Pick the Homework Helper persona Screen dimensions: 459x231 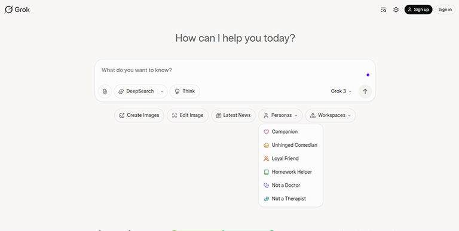pos(290,172)
